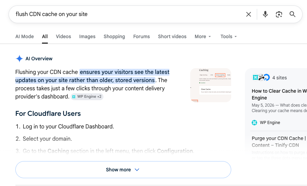Open the Forums tab
Viewport: 307px width, 186px height.
(142, 36)
